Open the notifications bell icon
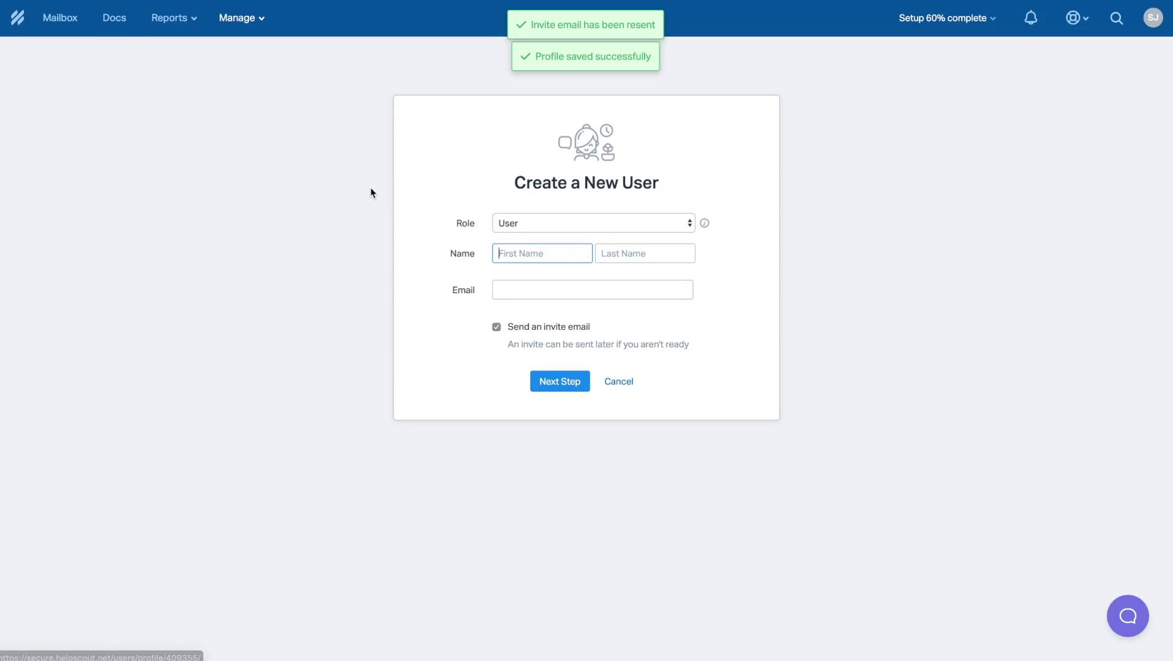The width and height of the screenshot is (1173, 661). tap(1031, 18)
